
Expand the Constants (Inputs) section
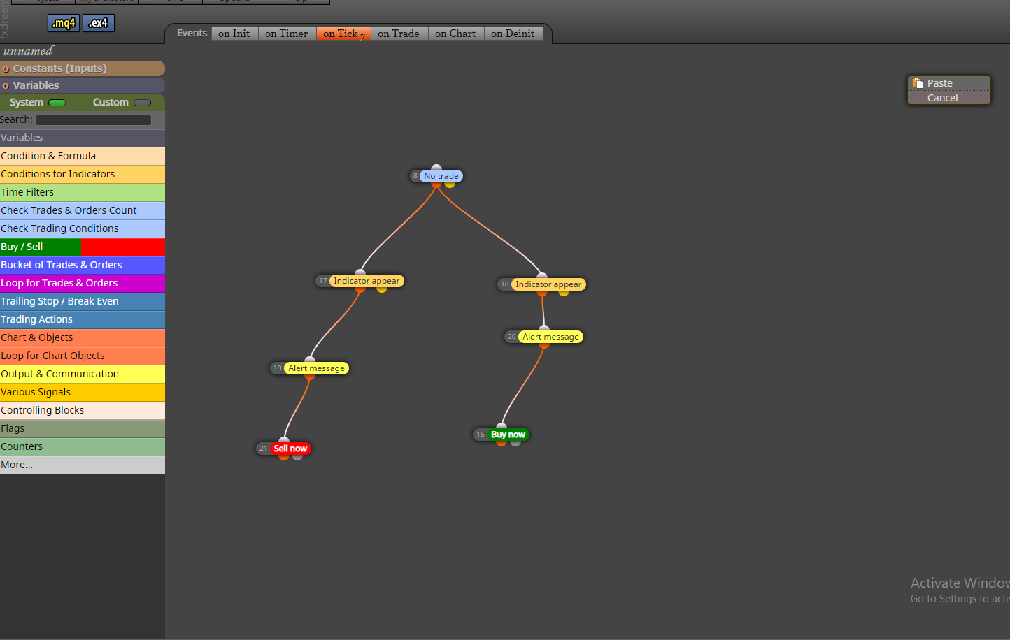click(x=83, y=68)
